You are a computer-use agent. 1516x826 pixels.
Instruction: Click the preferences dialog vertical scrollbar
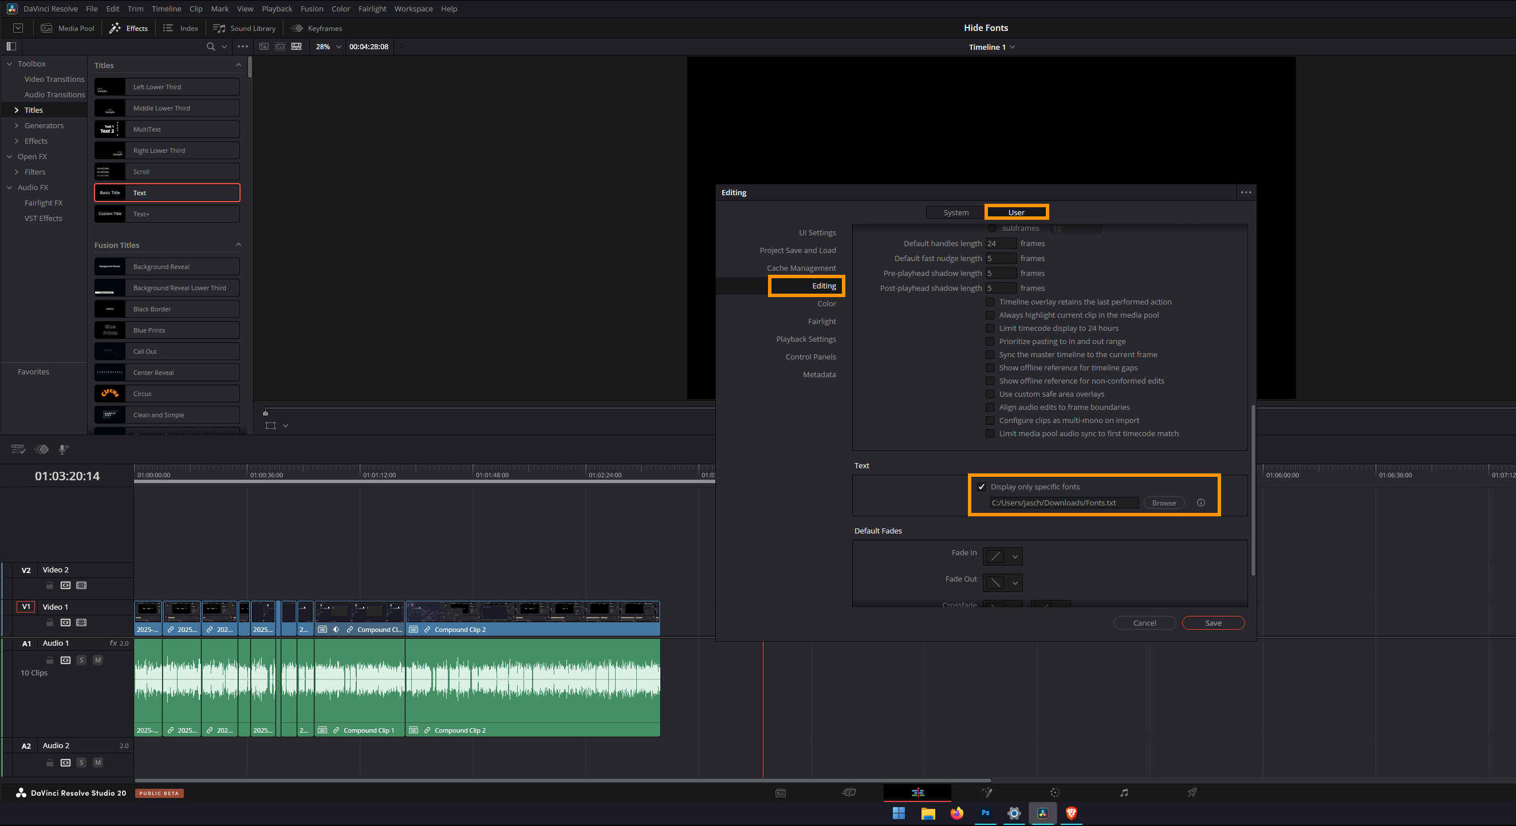click(x=1253, y=490)
